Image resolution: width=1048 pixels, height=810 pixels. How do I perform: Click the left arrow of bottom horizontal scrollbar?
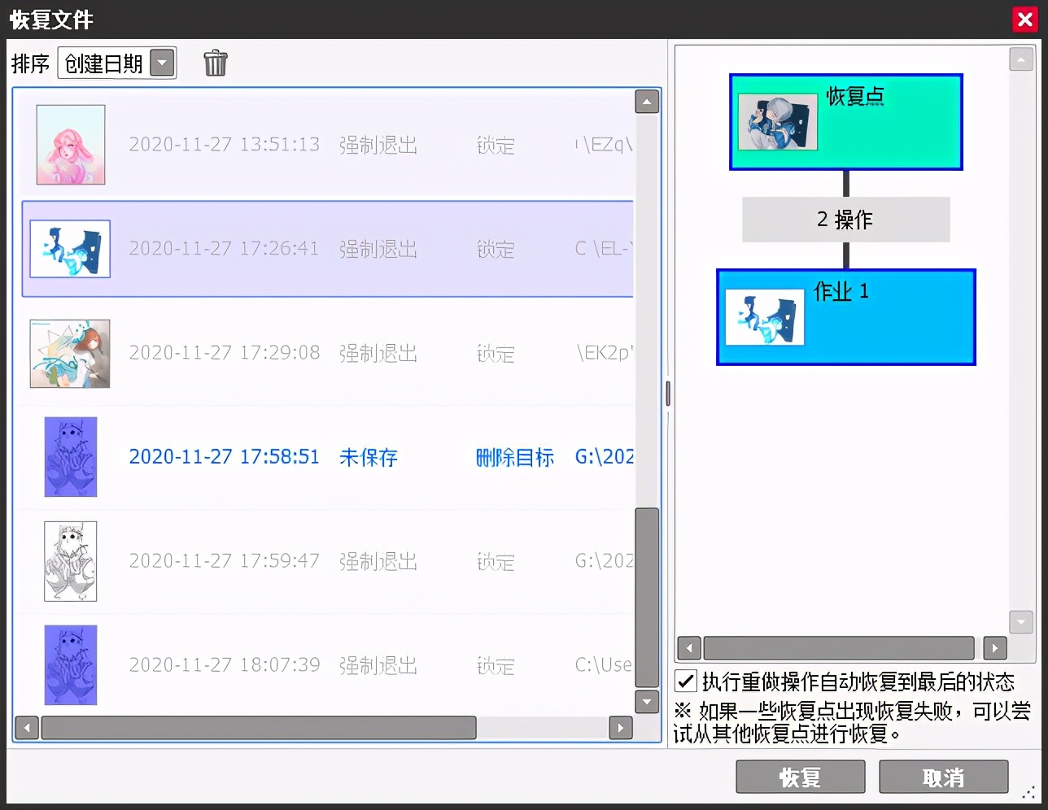[27, 728]
